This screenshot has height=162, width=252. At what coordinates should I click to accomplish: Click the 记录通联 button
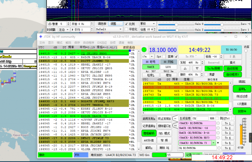point(149,126)
